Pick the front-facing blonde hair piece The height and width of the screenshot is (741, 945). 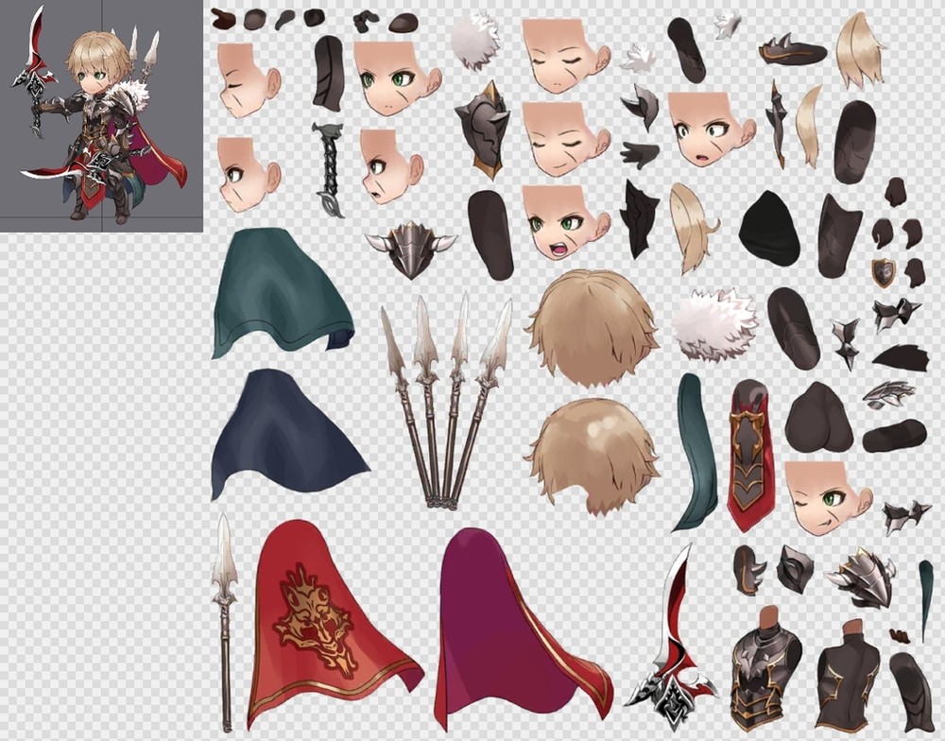(x=592, y=326)
